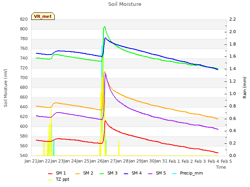Click the 2.2 right axis value

coord(232,19)
